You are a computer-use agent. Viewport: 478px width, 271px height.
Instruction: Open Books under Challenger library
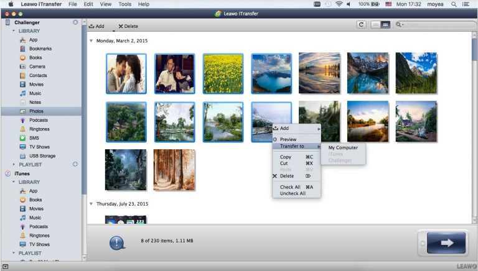[x=35, y=58]
